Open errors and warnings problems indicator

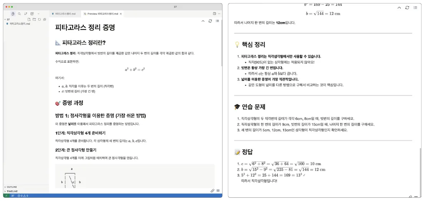pos(23,196)
